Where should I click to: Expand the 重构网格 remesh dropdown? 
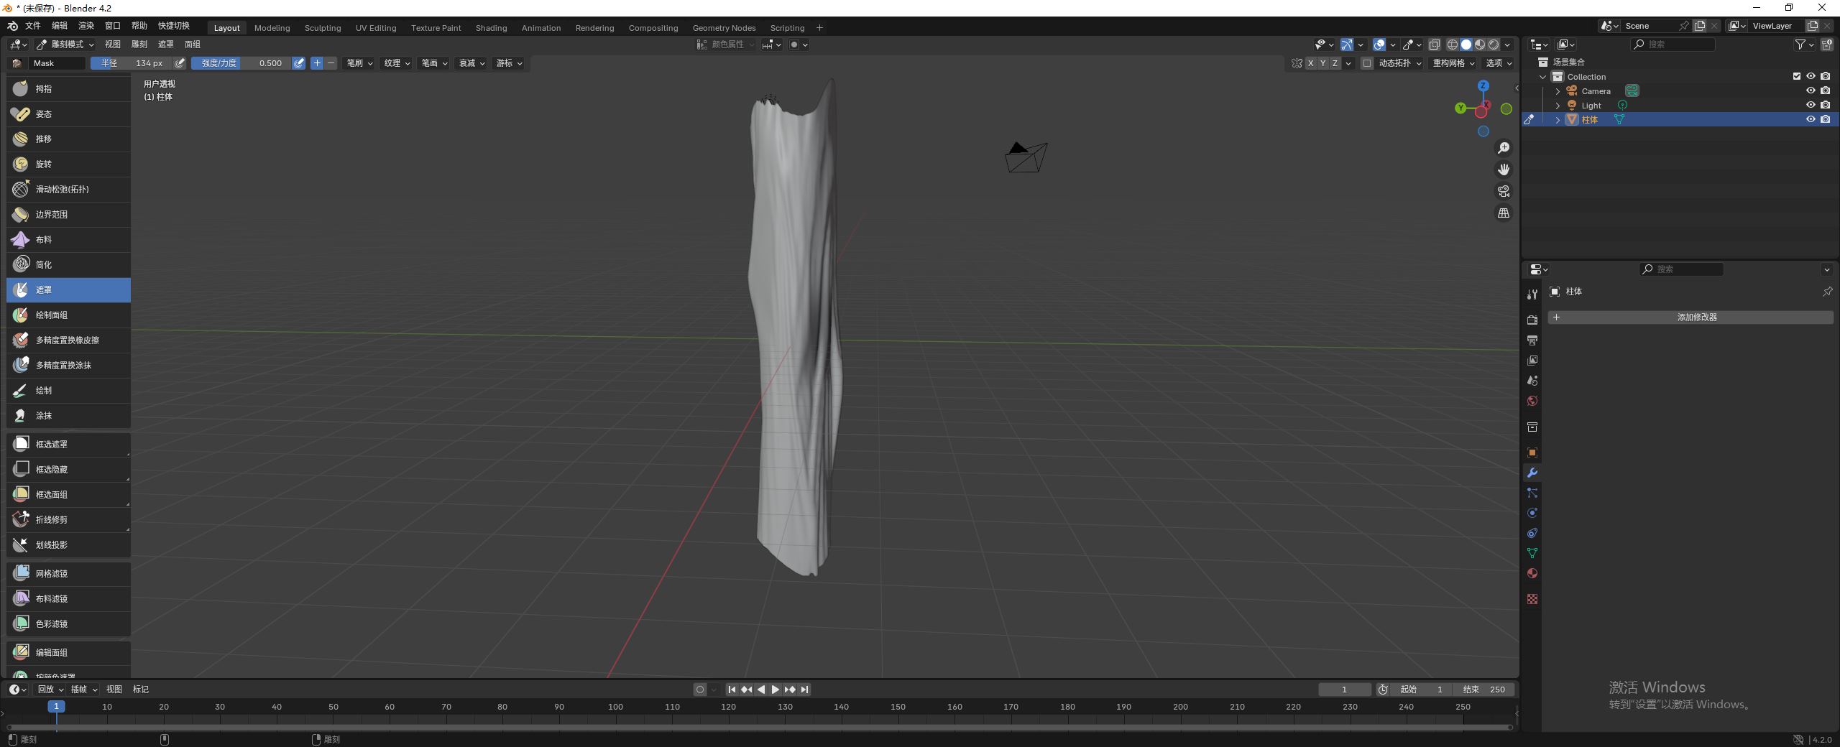[x=1453, y=63]
